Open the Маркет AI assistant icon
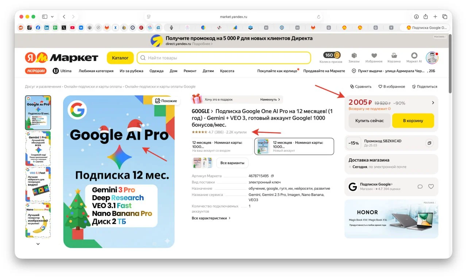The image size is (467, 278). coord(414,57)
